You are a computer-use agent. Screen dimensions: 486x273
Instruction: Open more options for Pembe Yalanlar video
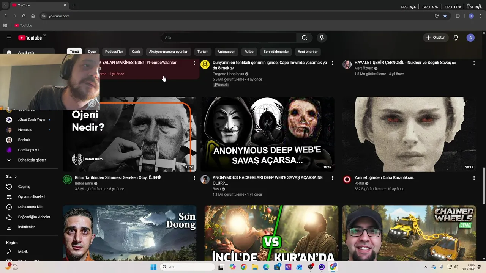[194, 63]
